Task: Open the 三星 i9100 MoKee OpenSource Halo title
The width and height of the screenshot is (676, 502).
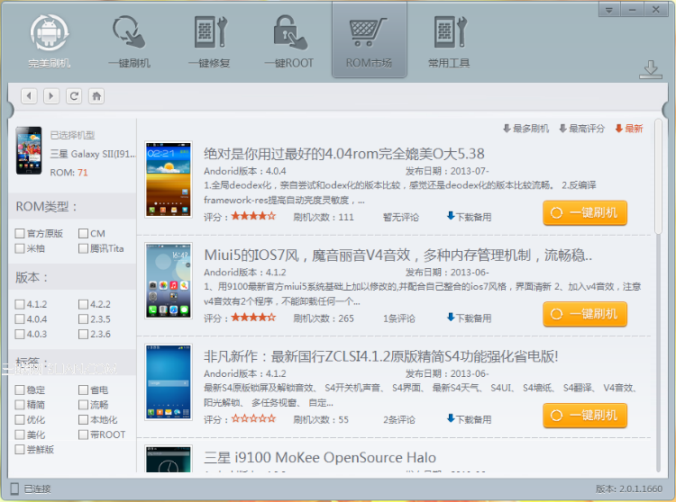Action: (x=320, y=457)
